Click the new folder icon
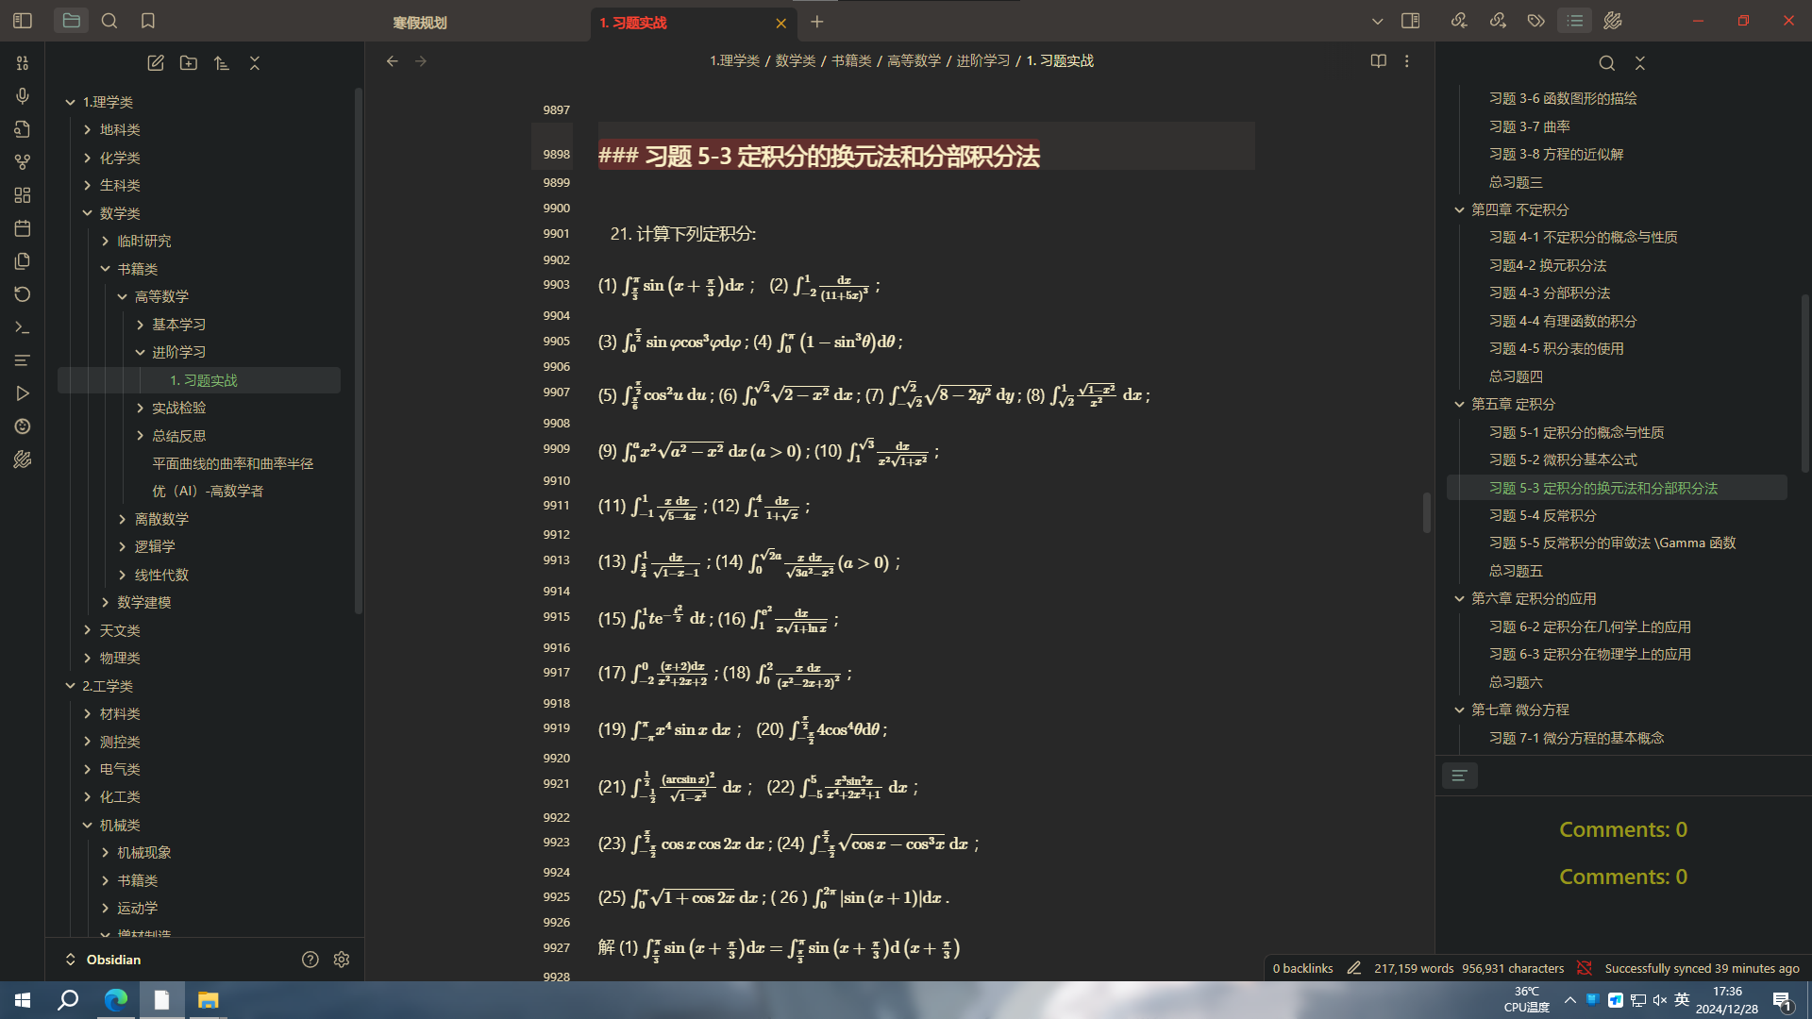The image size is (1812, 1019). (189, 62)
